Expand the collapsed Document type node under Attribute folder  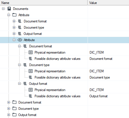(14, 28)
